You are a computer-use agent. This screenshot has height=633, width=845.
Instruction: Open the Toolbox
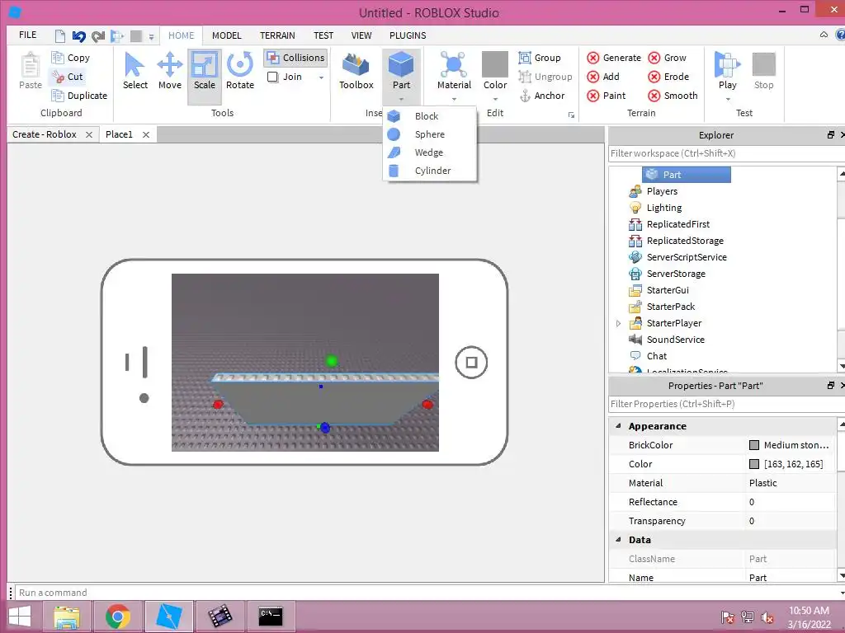coord(356,72)
